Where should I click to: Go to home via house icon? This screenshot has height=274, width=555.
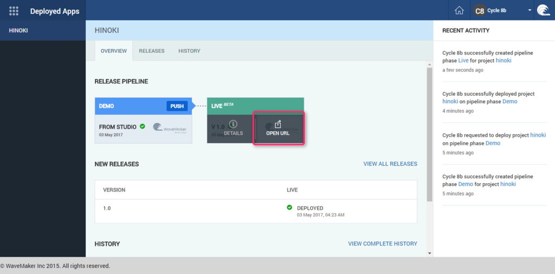(x=459, y=11)
